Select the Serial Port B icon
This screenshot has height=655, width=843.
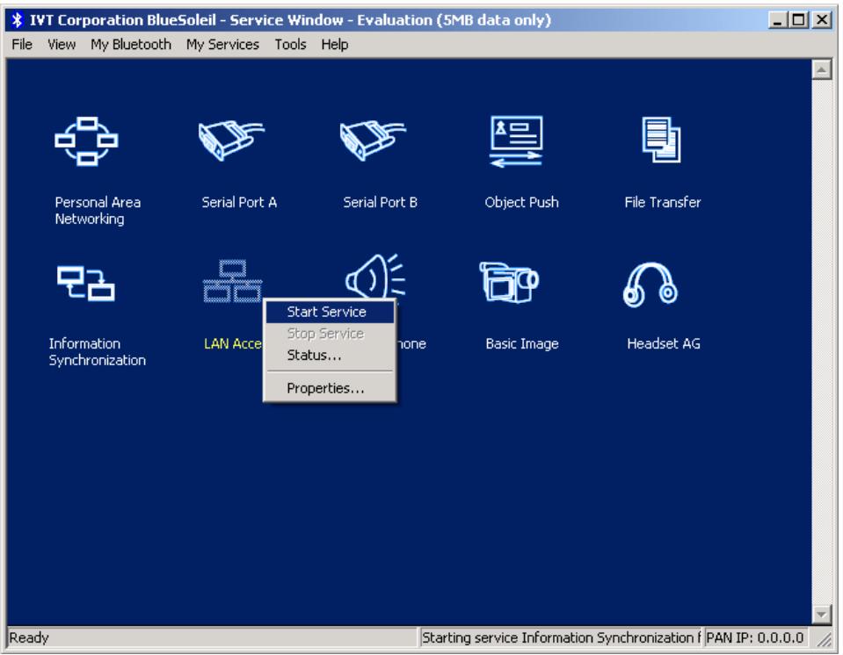373,140
